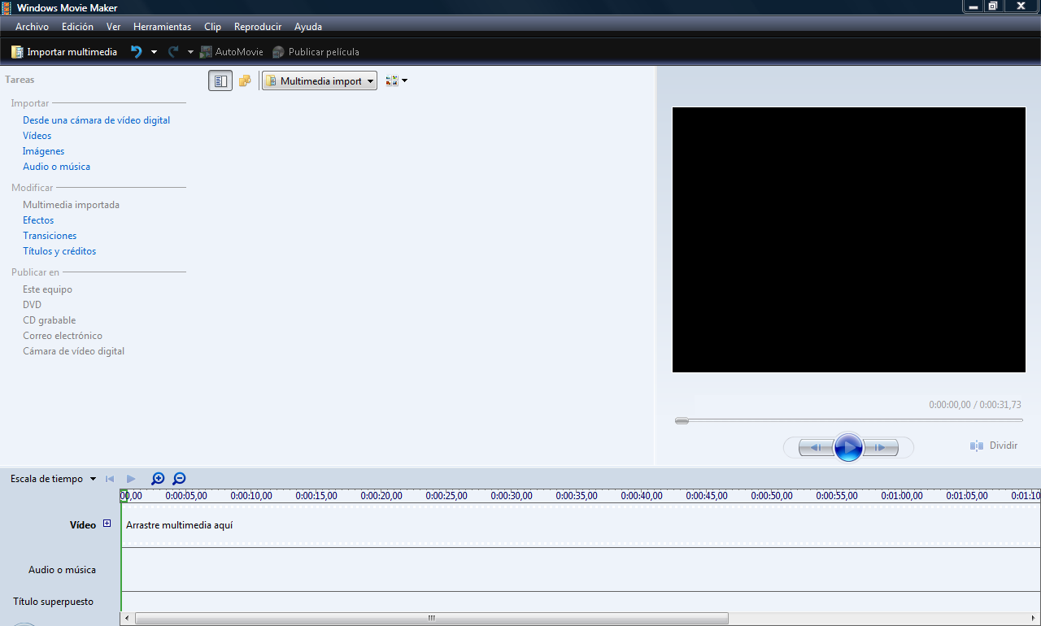Click the AutoMovie toolbar button

[232, 52]
